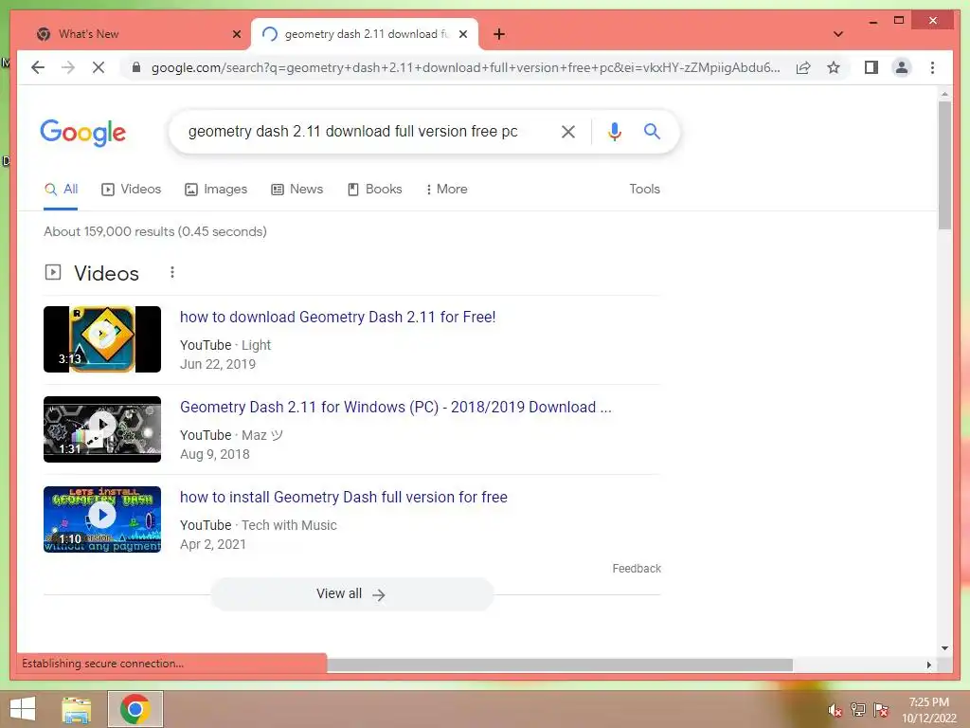The height and width of the screenshot is (728, 970).
Task: Open Videos section three-dot options
Action: click(172, 272)
